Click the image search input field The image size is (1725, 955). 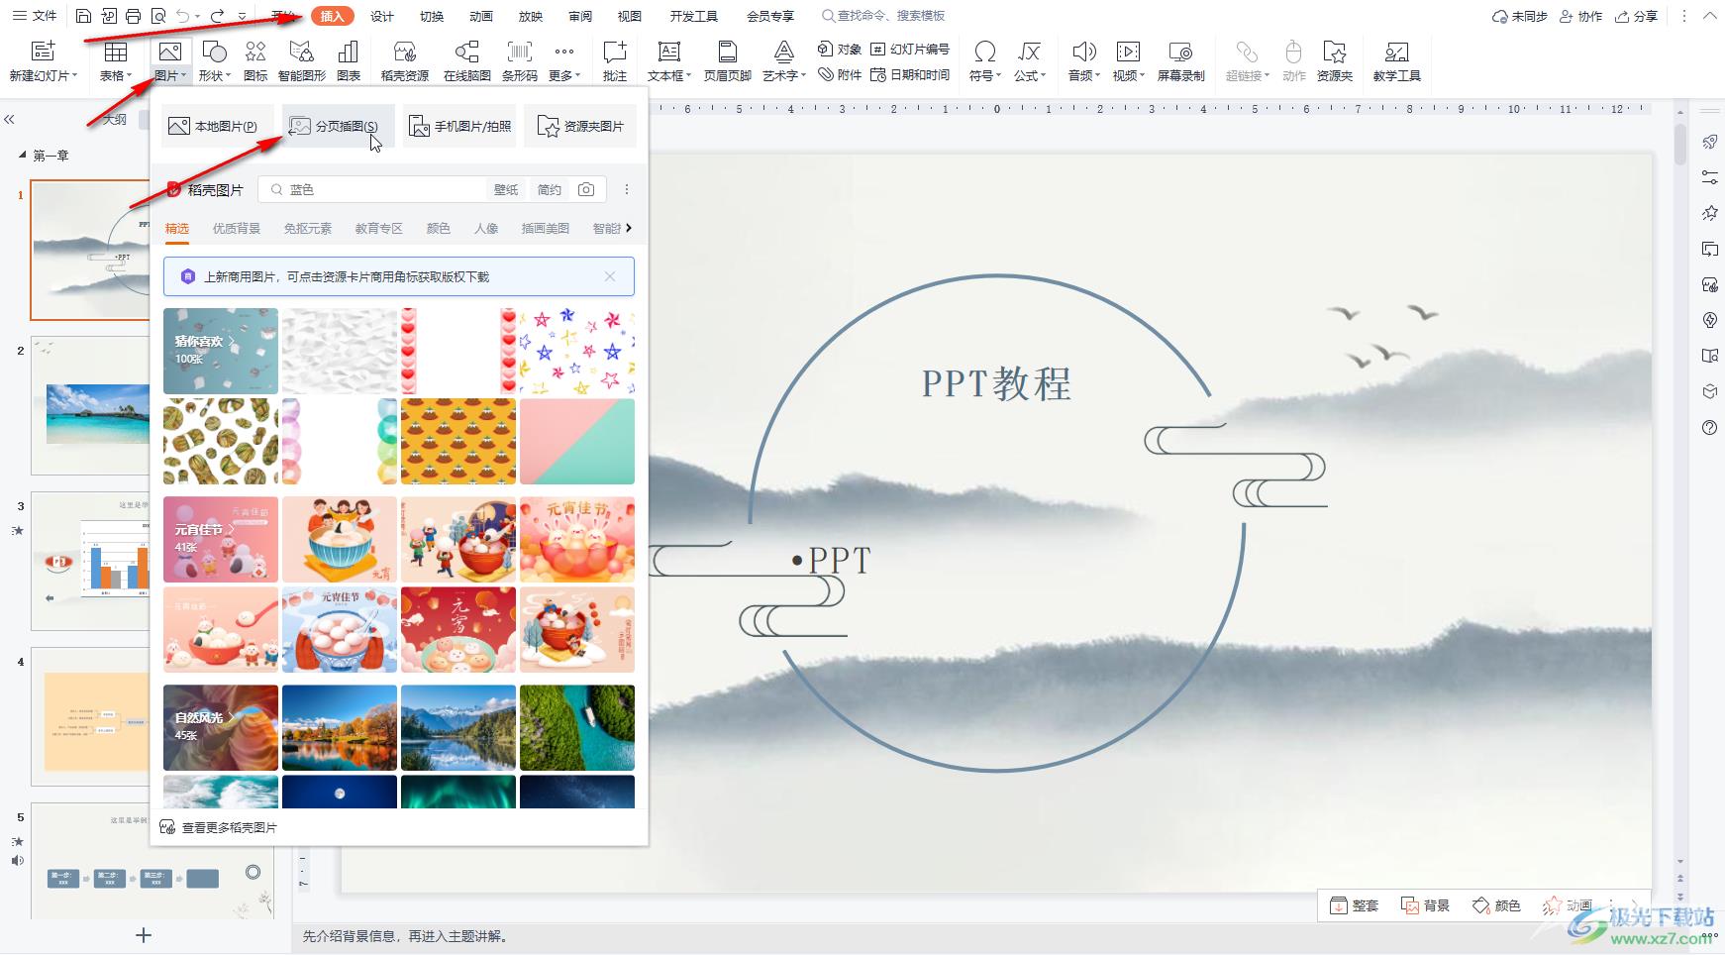point(376,189)
